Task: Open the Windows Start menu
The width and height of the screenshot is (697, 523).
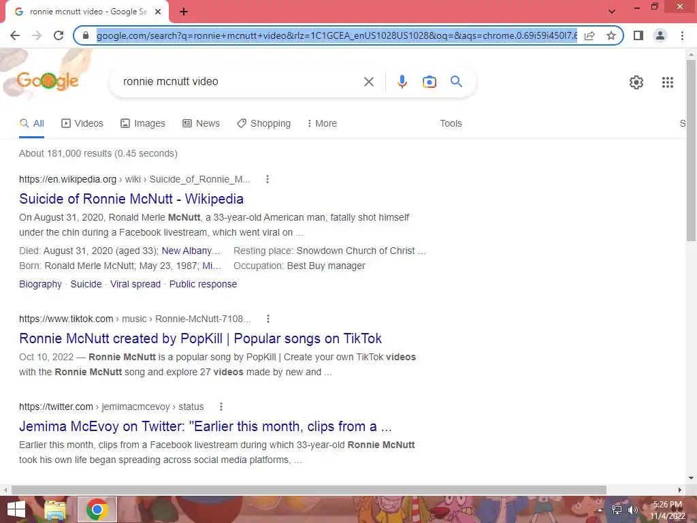Action: (x=16, y=509)
